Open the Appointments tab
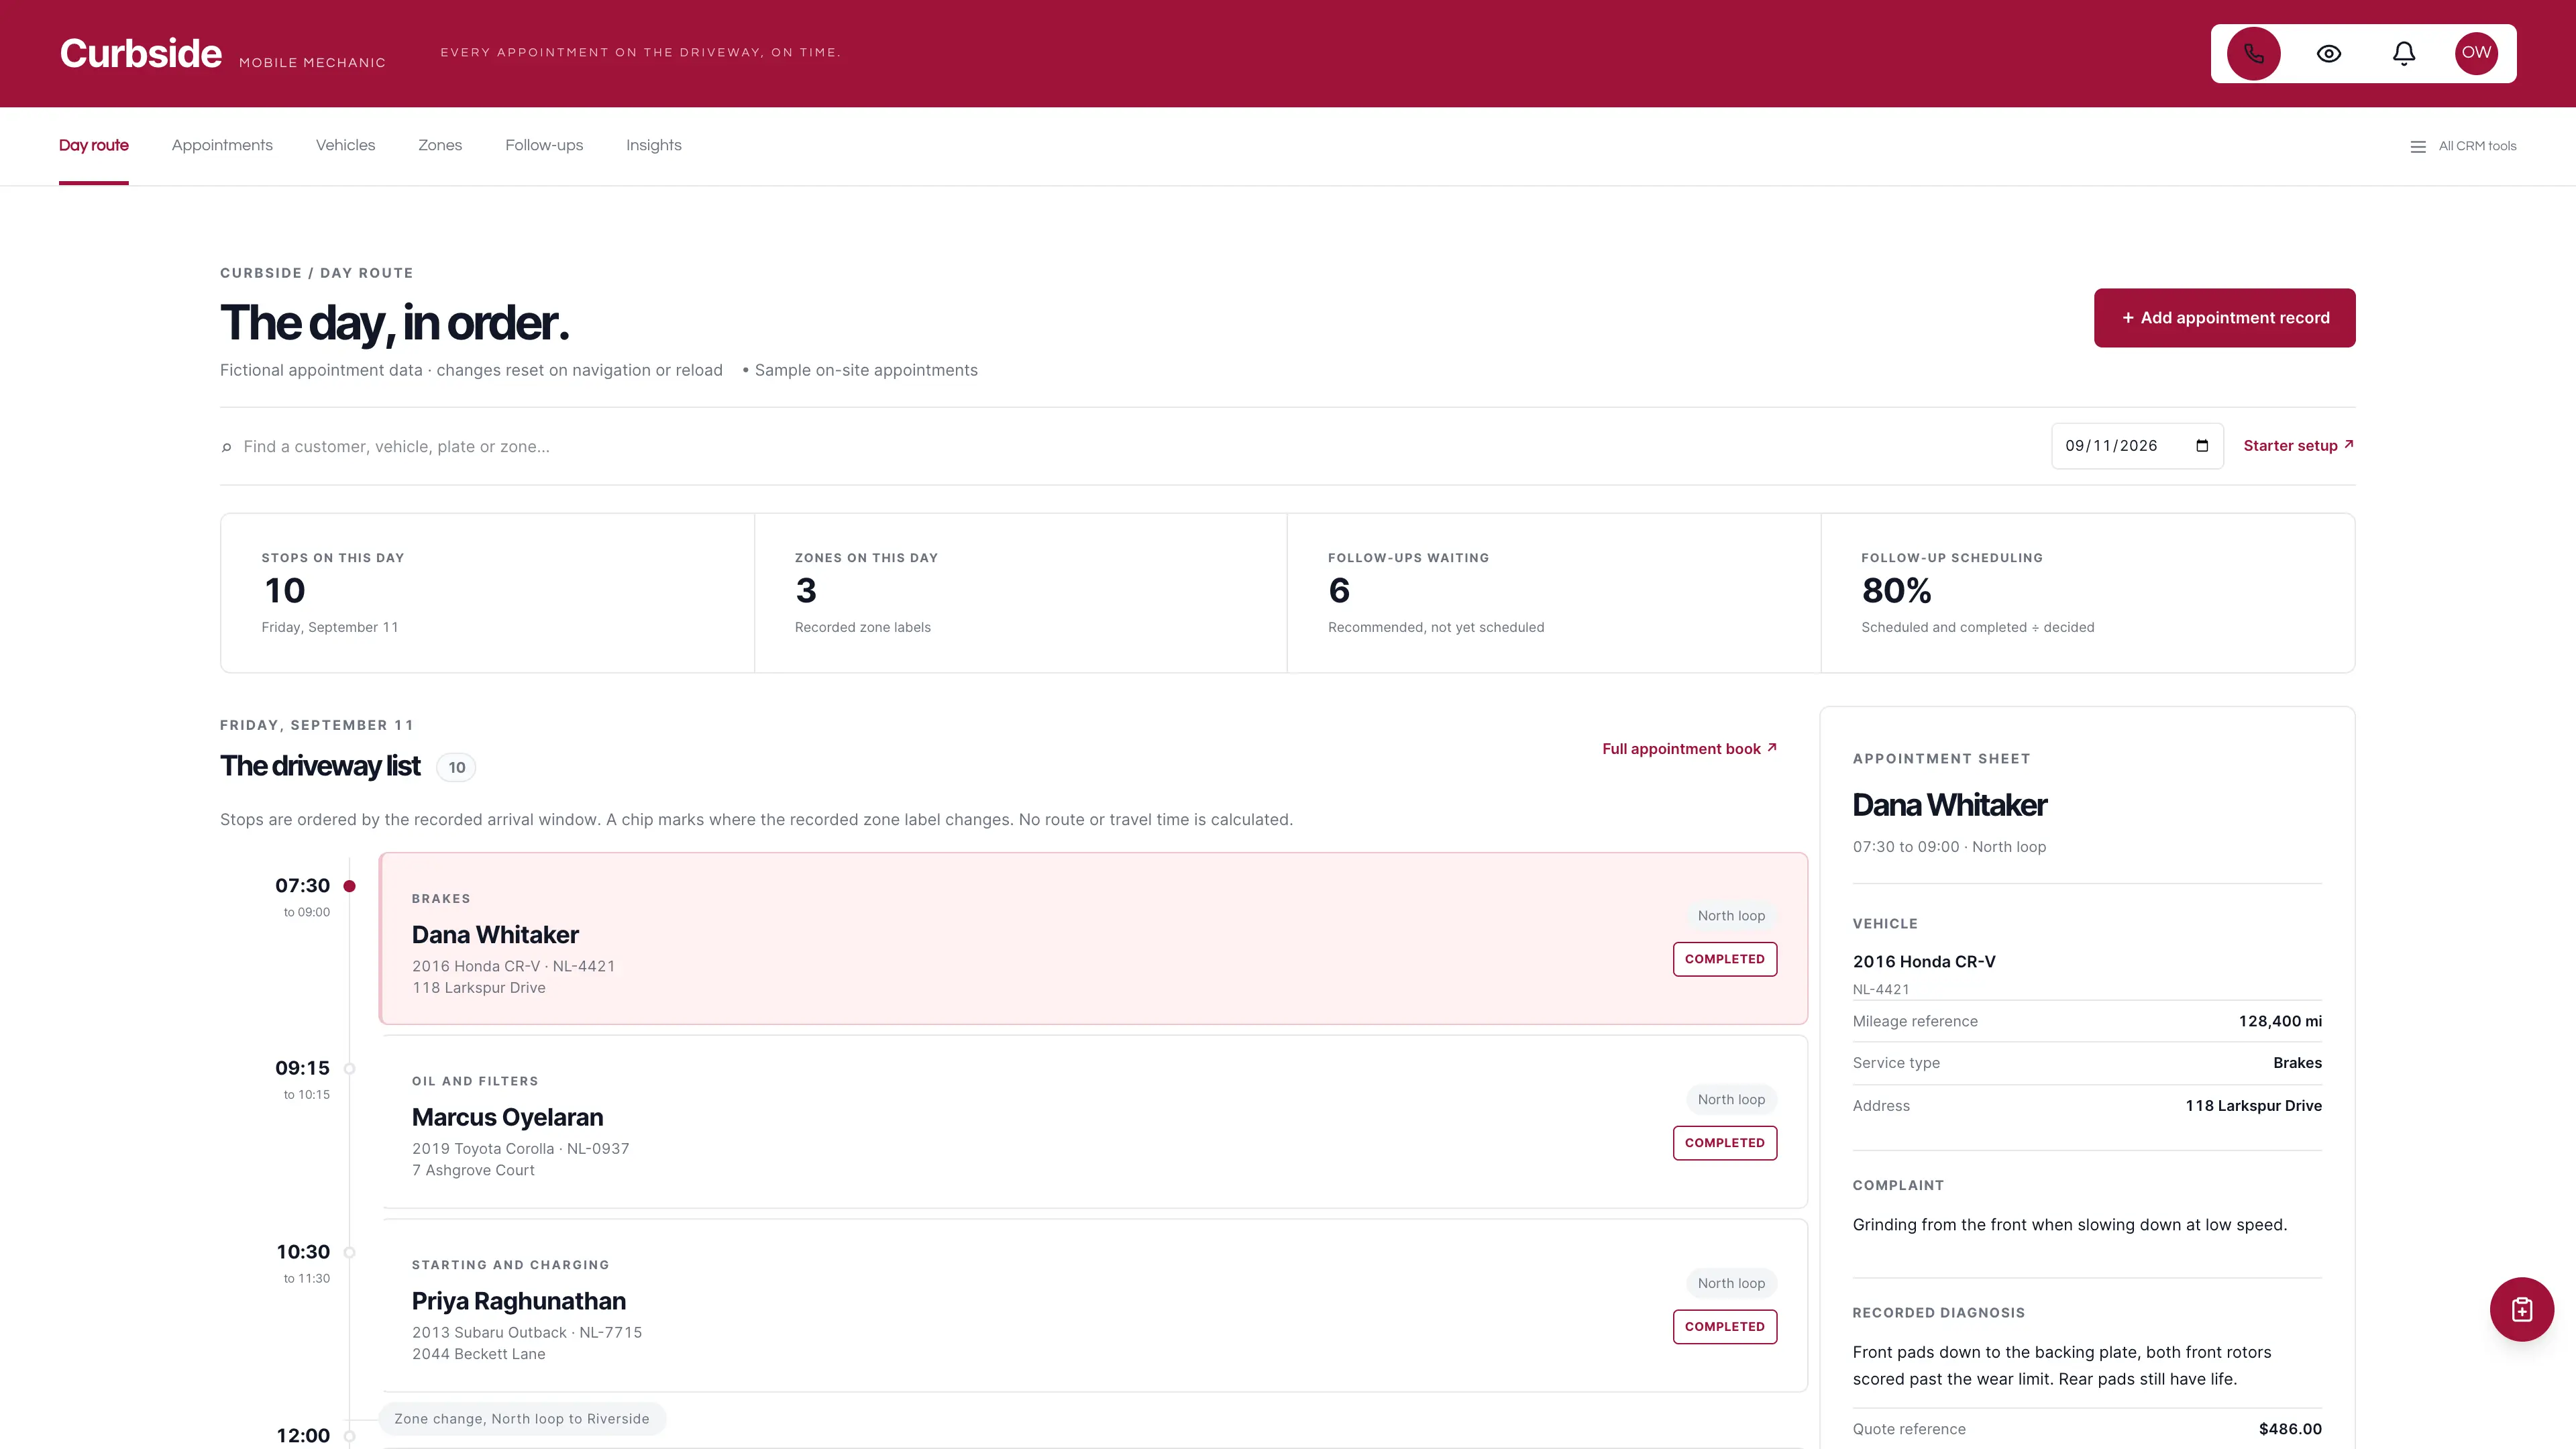This screenshot has width=2576, height=1449. (x=222, y=146)
